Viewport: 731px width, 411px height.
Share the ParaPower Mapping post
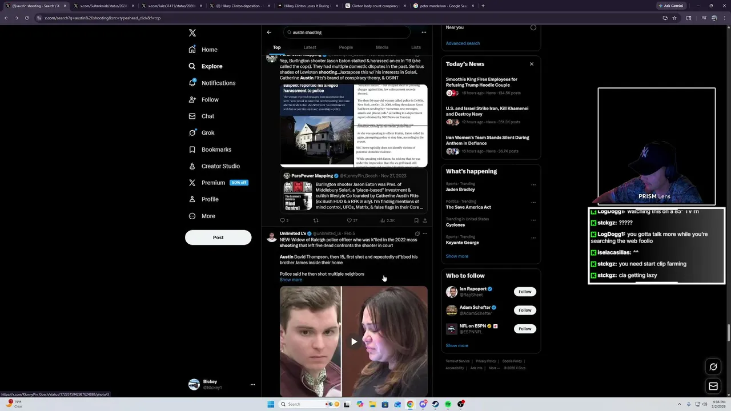pos(425,220)
